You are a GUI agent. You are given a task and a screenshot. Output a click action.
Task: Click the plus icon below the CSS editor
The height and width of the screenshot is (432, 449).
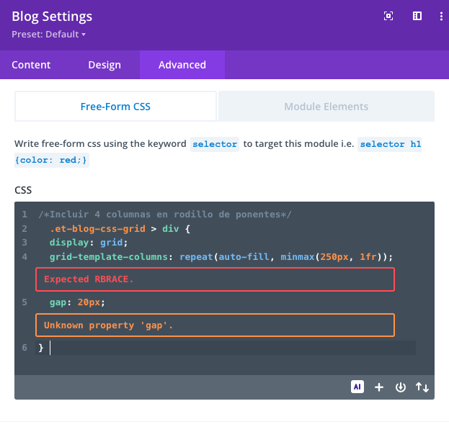[379, 387]
